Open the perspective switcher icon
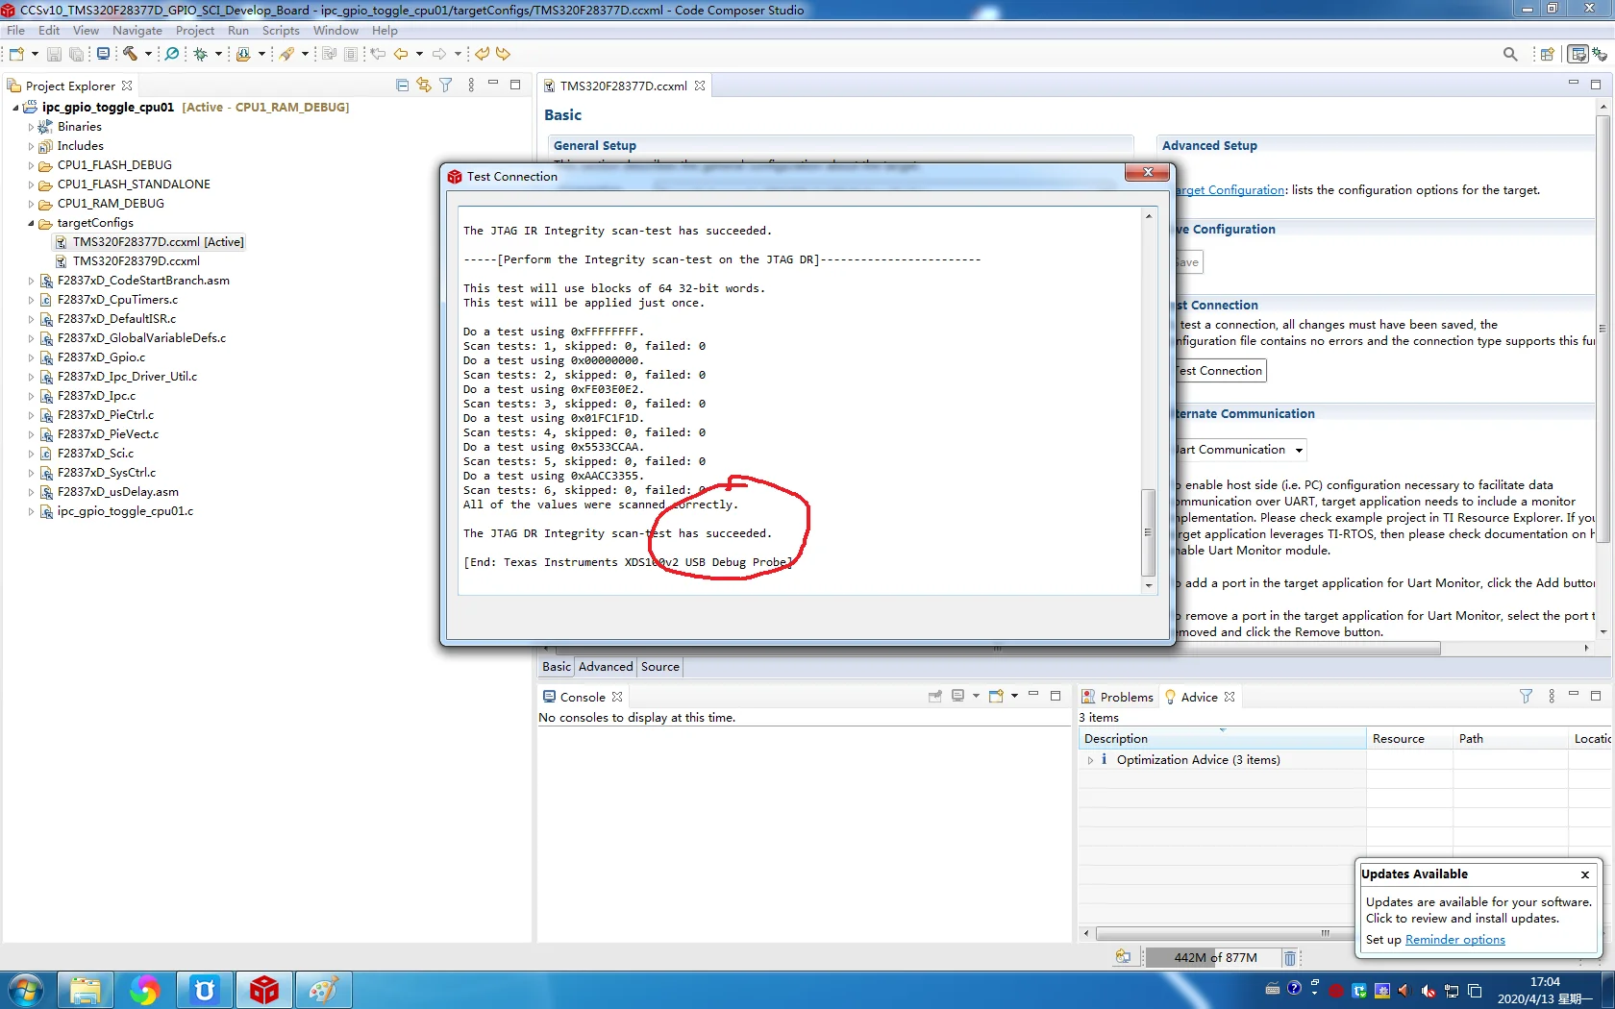The height and width of the screenshot is (1009, 1615). 1548,54
